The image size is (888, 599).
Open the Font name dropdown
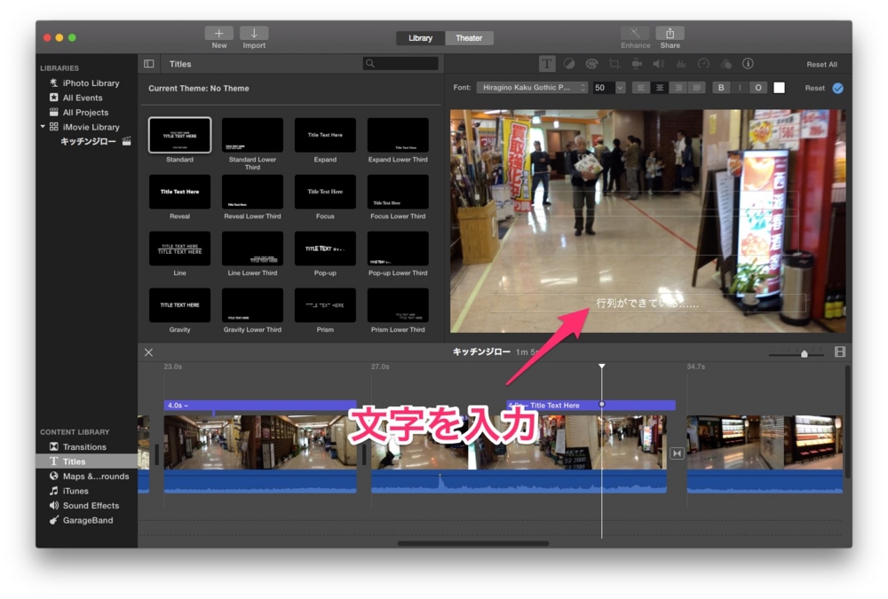[532, 88]
